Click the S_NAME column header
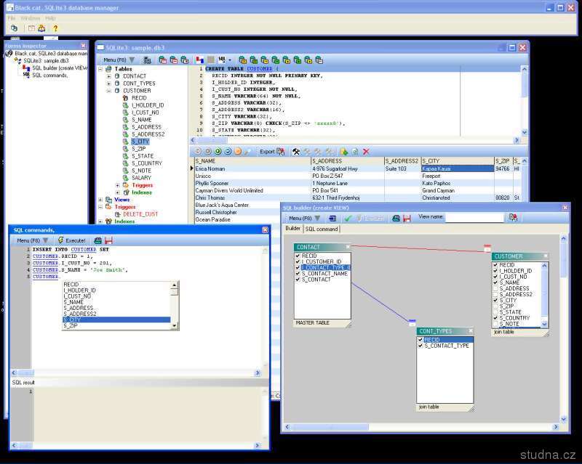The width and height of the screenshot is (582, 464). click(x=252, y=161)
